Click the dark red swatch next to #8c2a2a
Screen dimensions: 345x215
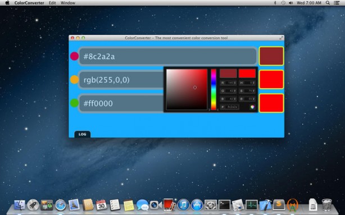click(271, 56)
